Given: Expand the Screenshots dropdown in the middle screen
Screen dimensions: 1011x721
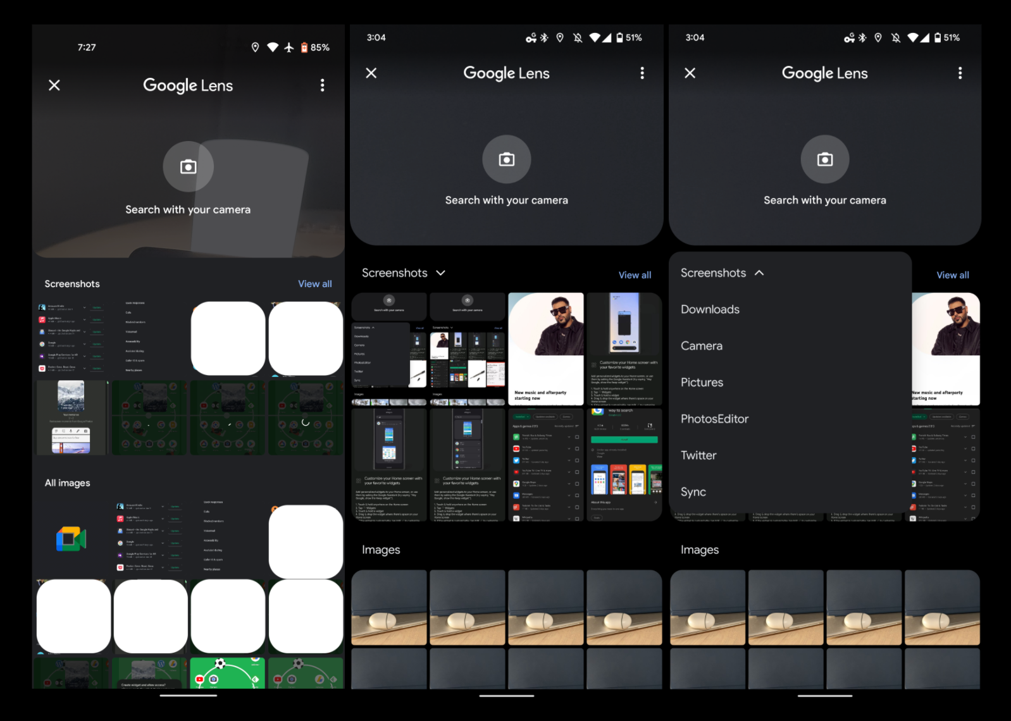Looking at the screenshot, I should click(x=404, y=273).
